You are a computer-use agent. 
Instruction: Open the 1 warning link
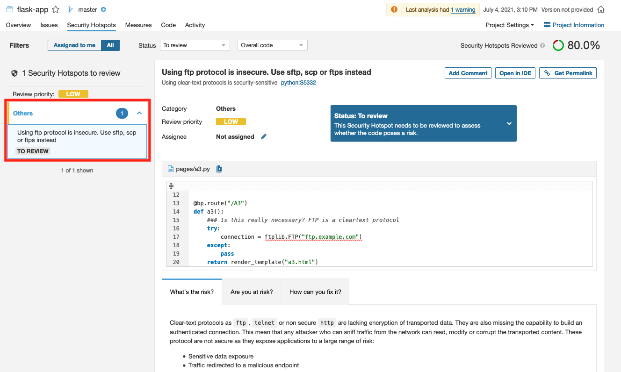463,10
